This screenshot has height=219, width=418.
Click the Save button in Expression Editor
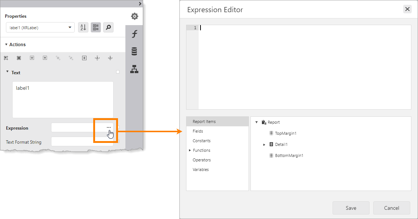[x=351, y=208]
